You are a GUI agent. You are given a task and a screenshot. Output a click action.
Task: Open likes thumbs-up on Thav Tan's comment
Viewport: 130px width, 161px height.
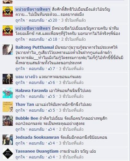coord(52,110)
